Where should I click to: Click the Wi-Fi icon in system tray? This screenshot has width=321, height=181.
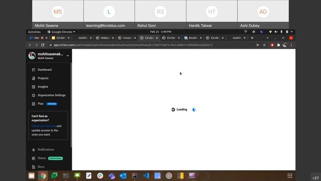[x=270, y=32]
